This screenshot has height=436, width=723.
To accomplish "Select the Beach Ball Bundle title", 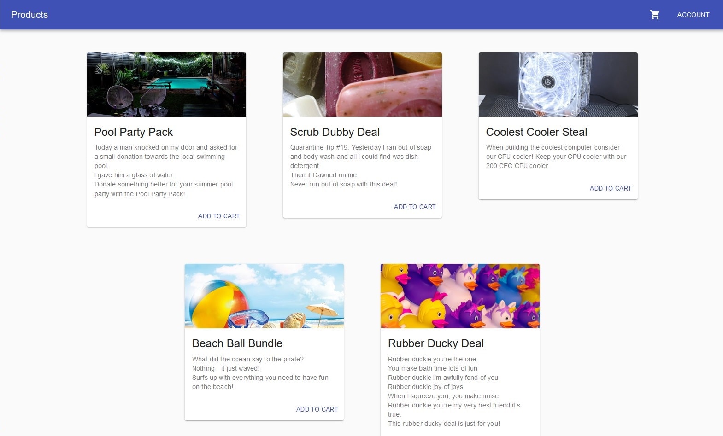I will [237, 343].
